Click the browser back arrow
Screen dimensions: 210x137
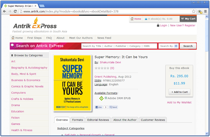click(x=4, y=11)
